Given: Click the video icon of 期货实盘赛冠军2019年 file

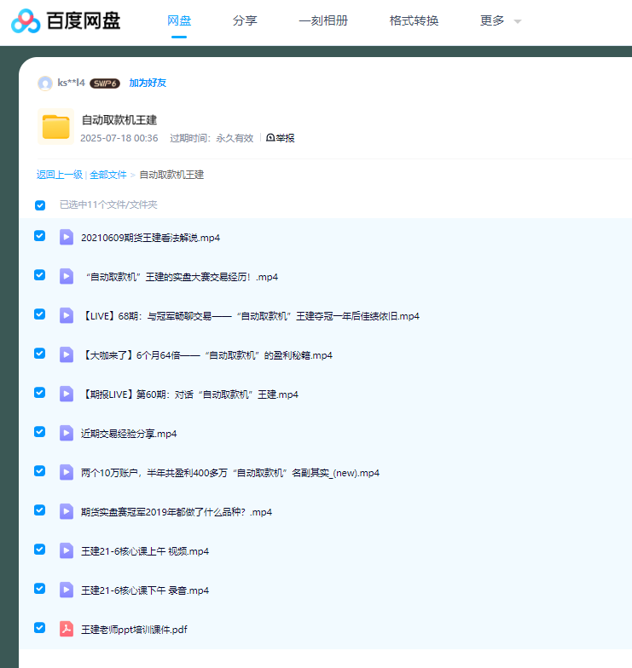Looking at the screenshot, I should click(67, 511).
